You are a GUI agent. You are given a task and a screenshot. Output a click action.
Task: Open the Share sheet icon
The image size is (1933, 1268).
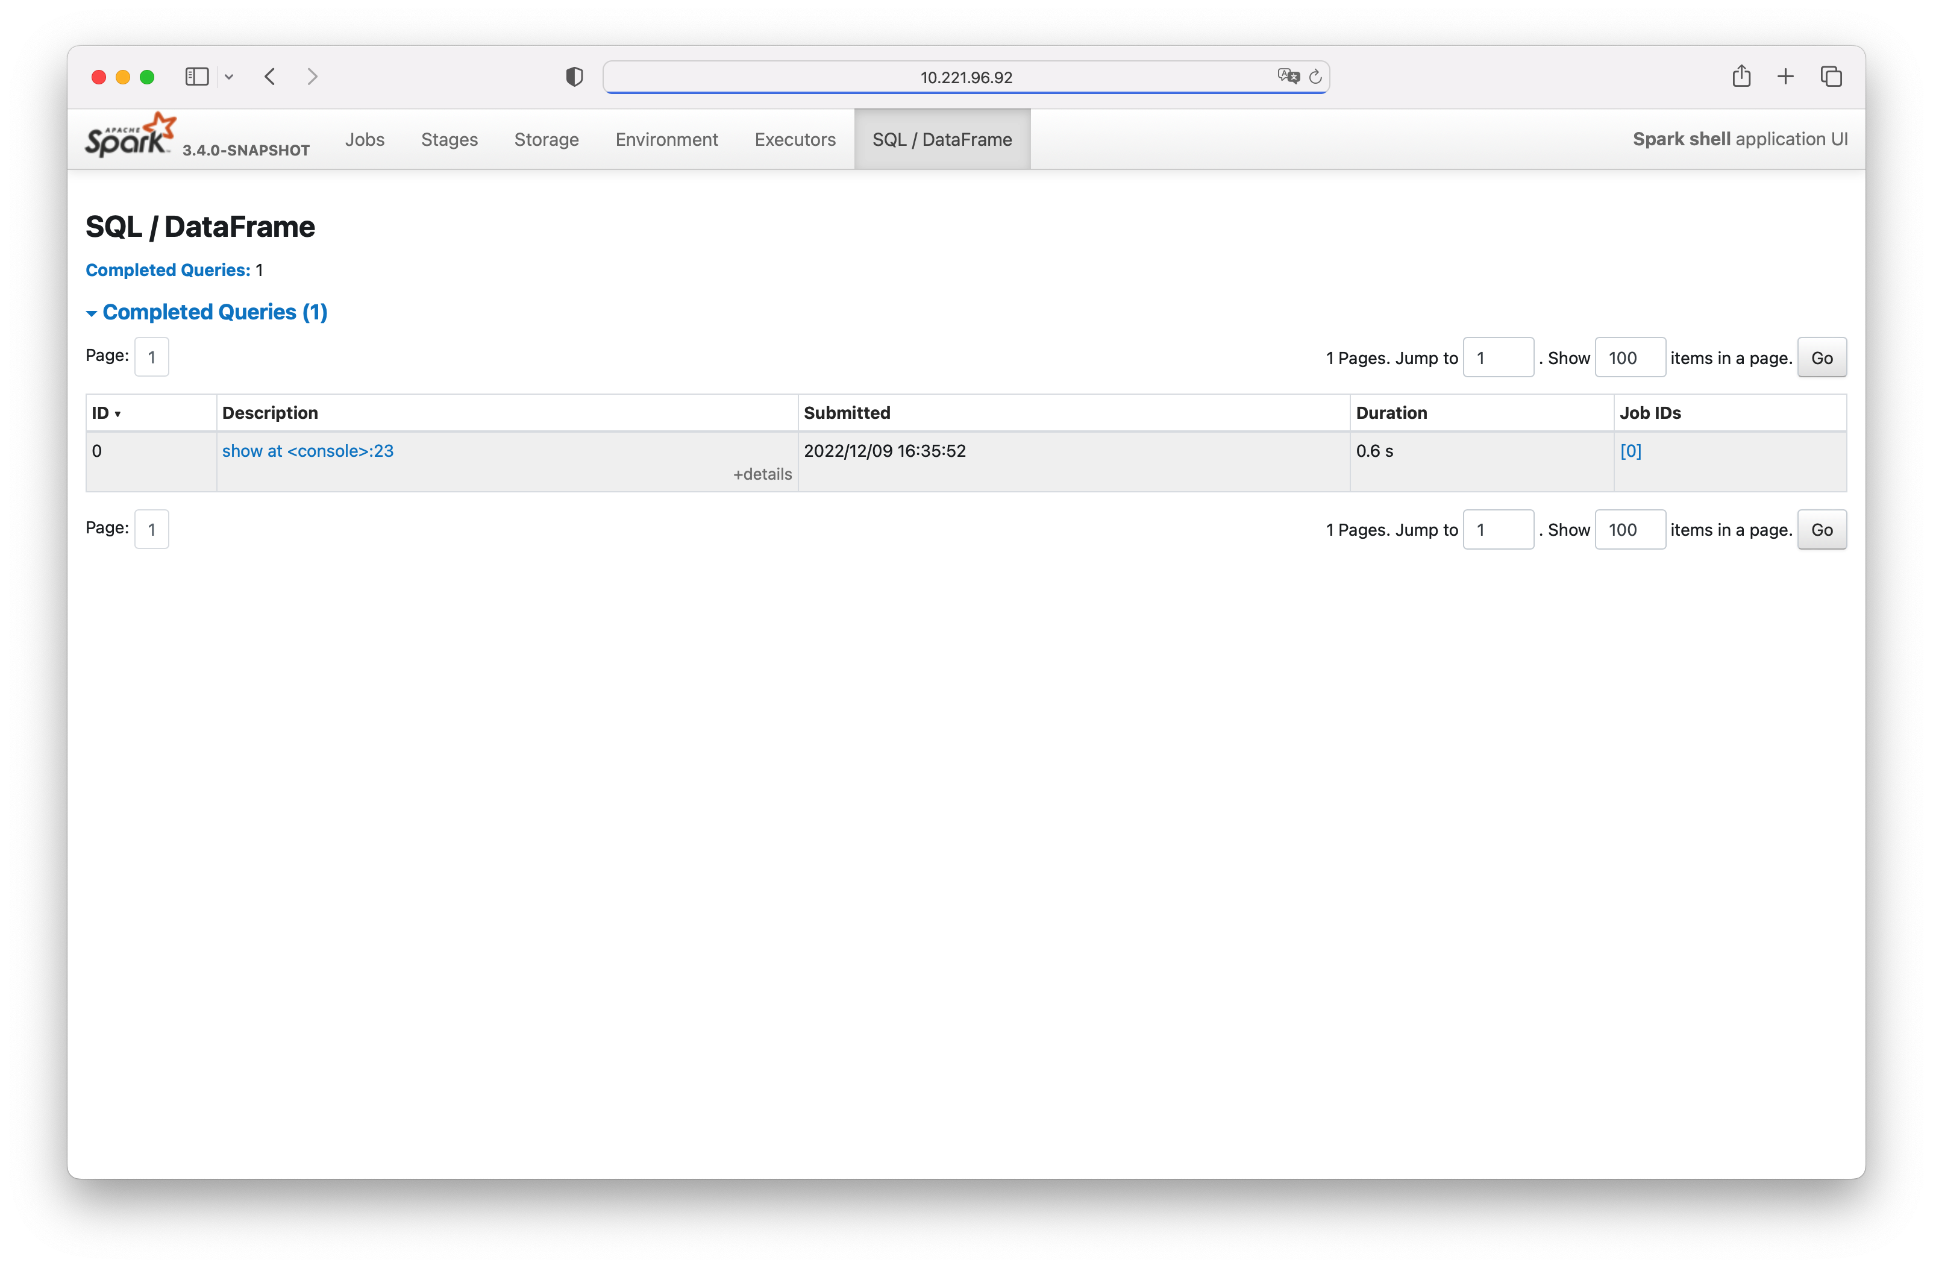click(x=1741, y=77)
